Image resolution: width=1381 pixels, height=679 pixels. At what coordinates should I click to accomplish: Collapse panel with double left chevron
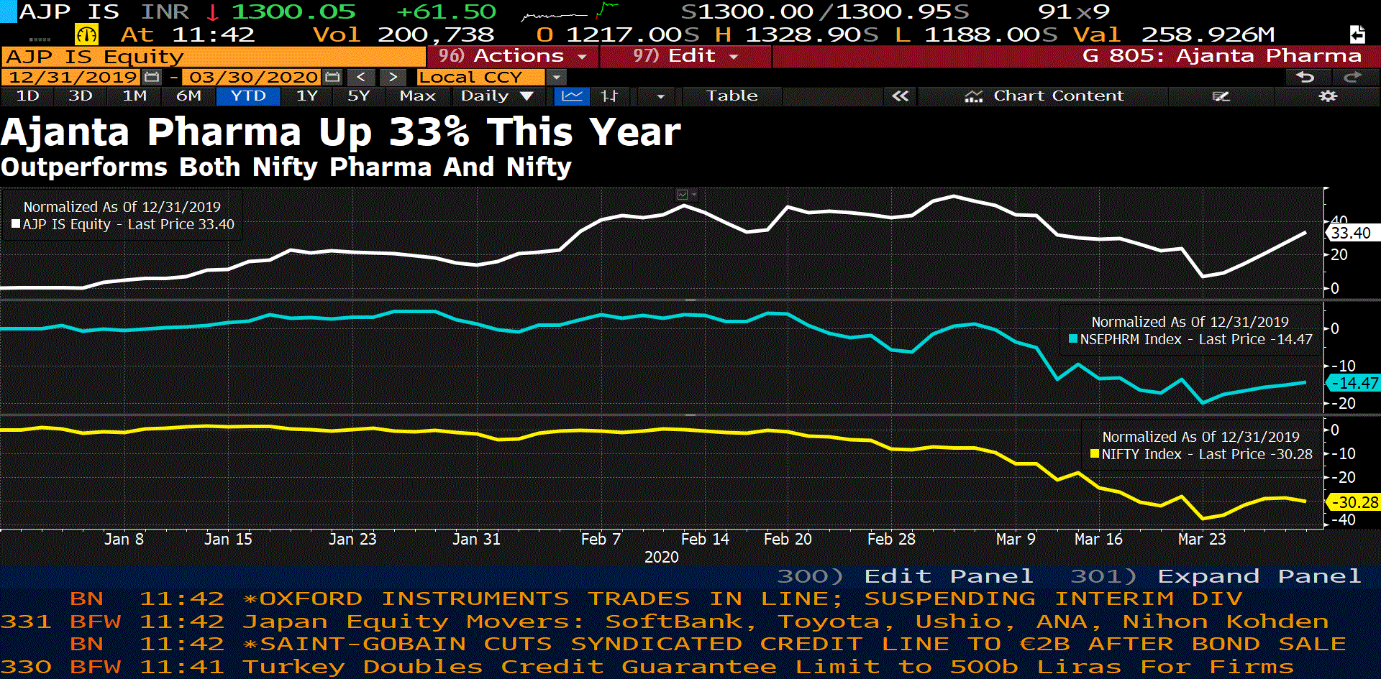click(x=900, y=96)
